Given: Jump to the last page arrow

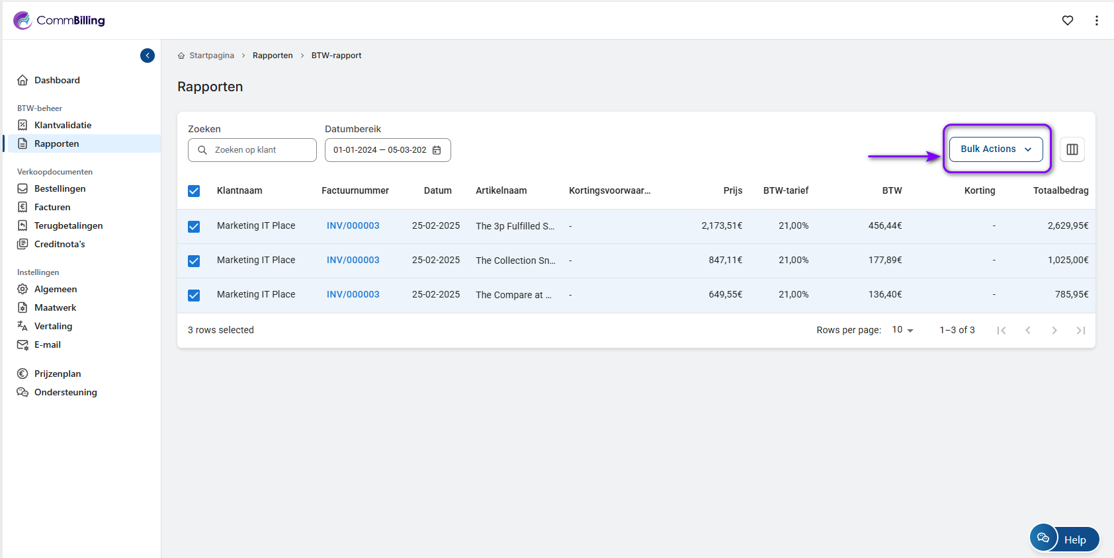Looking at the screenshot, I should coord(1080,331).
